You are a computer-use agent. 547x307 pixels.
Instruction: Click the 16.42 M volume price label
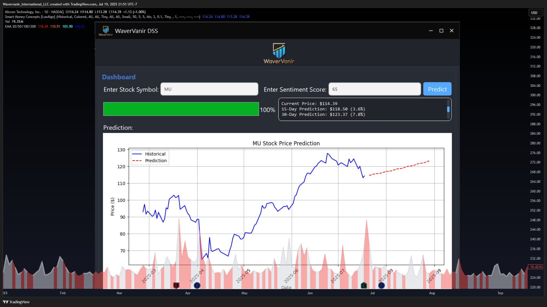(x=535, y=267)
